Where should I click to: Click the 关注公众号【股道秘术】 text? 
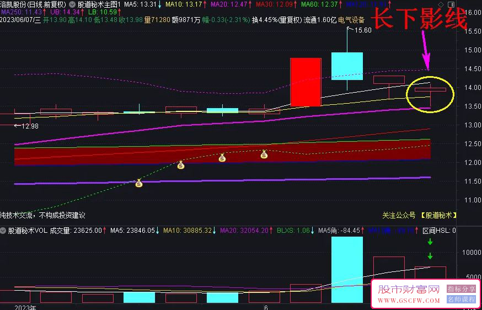pos(419,215)
